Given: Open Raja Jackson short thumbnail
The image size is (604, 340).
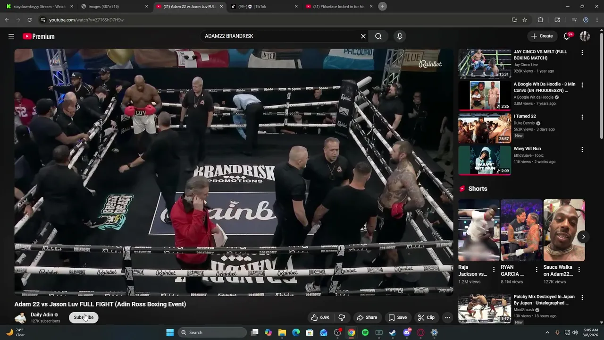Looking at the screenshot, I should [x=478, y=230].
